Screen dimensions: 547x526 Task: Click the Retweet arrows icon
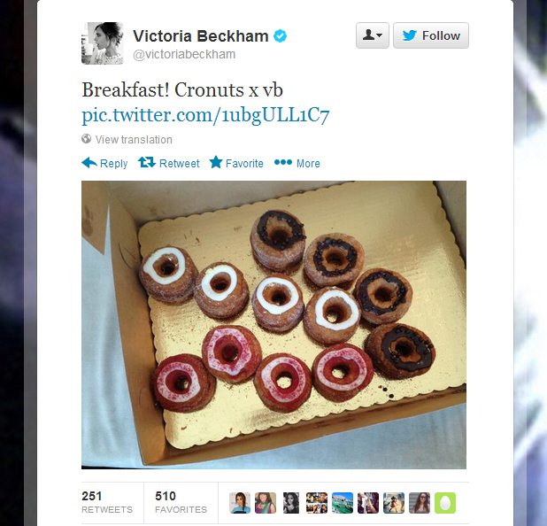[147, 162]
